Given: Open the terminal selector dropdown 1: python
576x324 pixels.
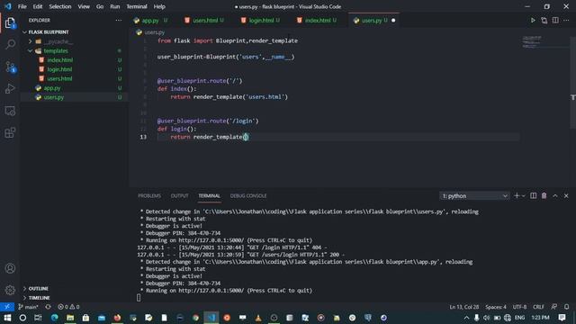Looking at the screenshot, I should click(x=474, y=196).
